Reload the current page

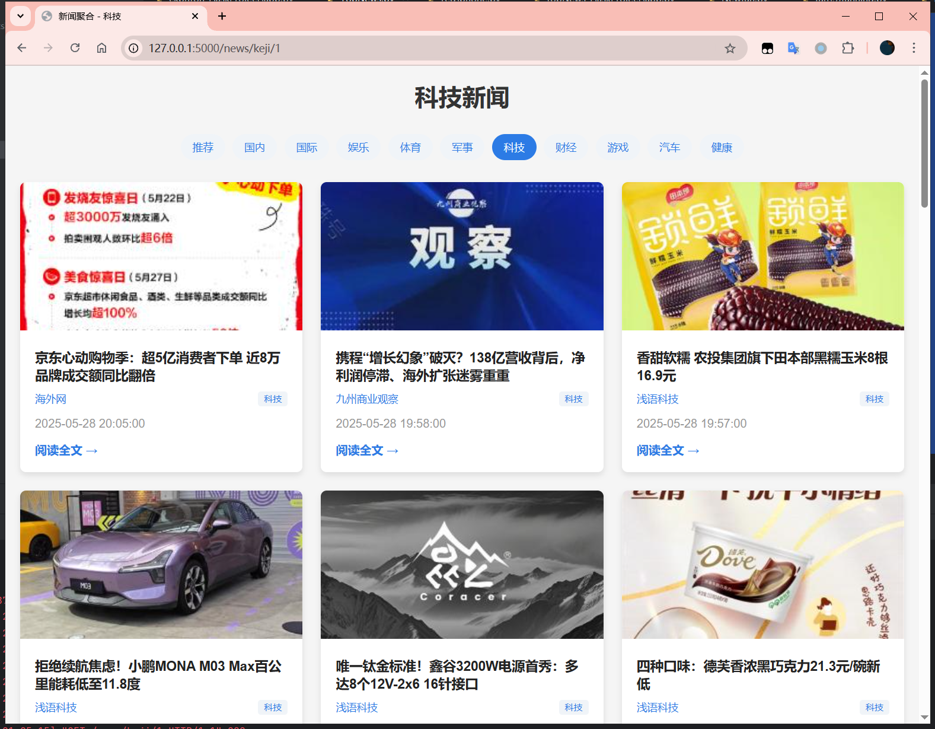click(x=75, y=48)
